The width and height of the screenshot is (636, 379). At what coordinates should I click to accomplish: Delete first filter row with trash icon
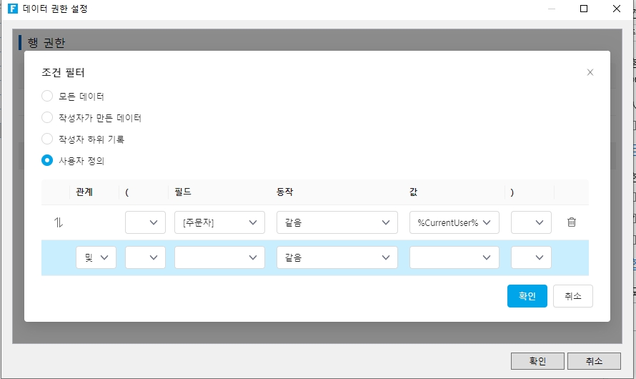pyautogui.click(x=571, y=222)
